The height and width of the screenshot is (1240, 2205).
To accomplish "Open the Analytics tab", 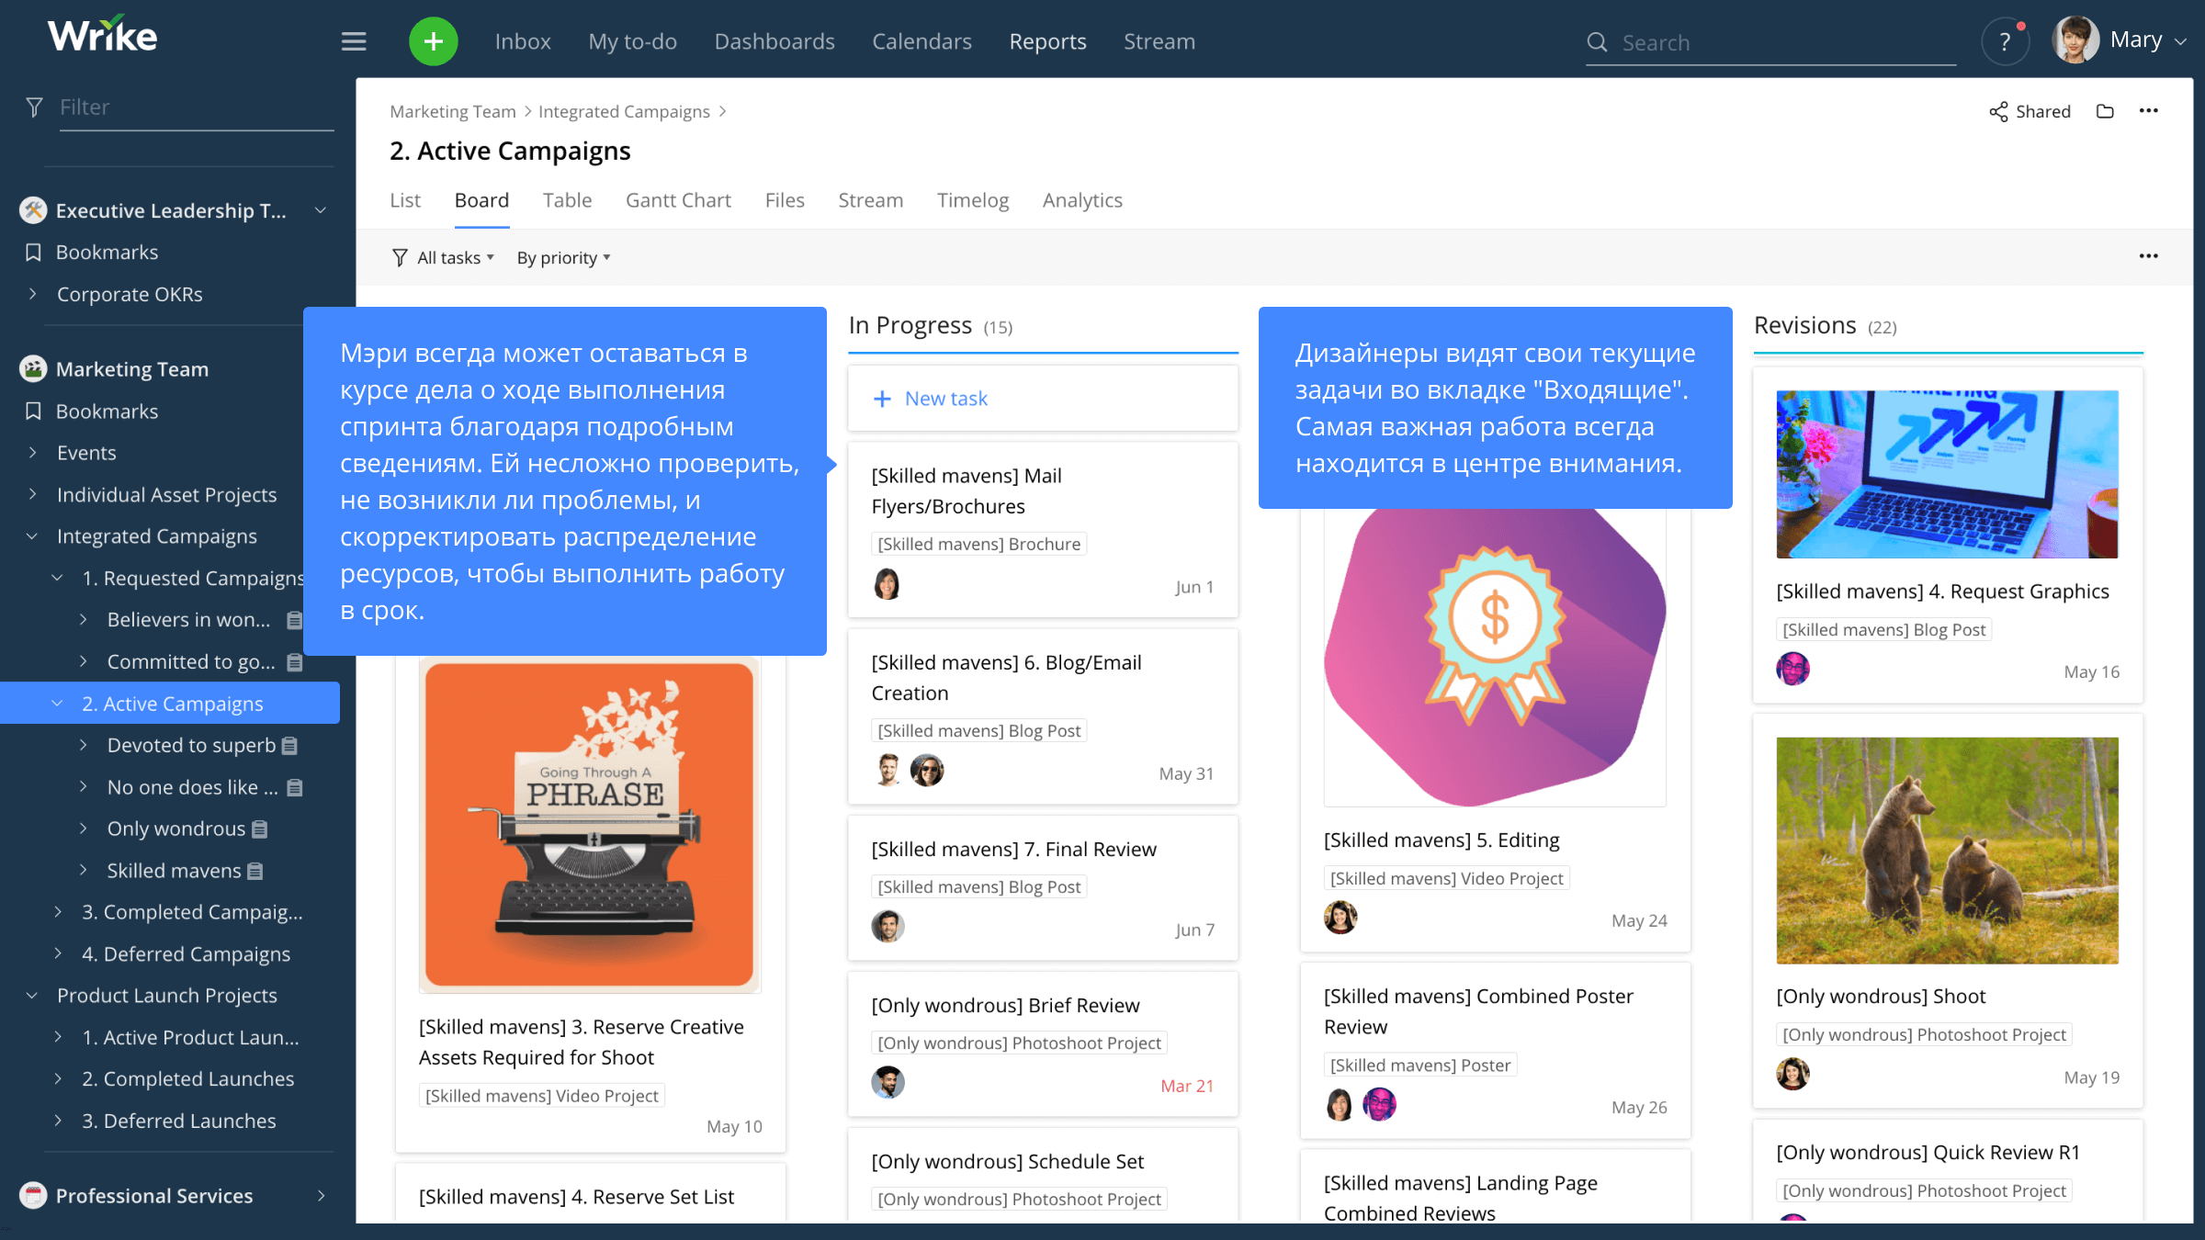I will point(1082,200).
